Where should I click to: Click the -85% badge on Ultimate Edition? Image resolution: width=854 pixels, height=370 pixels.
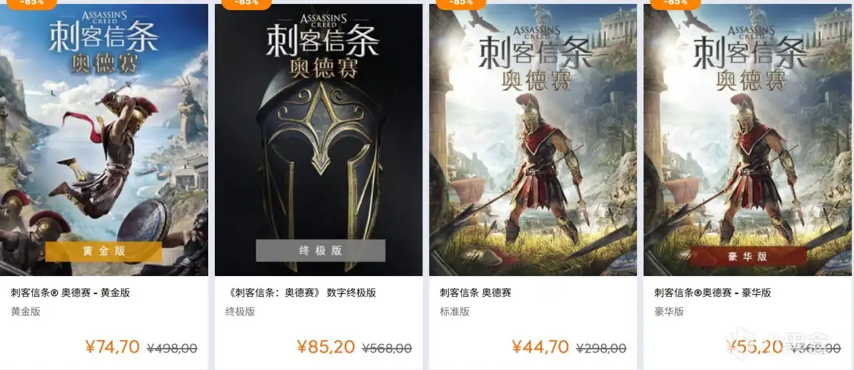point(246,3)
